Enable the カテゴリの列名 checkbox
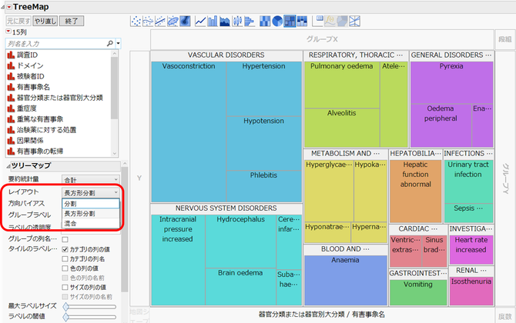516x323 pixels. point(65,259)
